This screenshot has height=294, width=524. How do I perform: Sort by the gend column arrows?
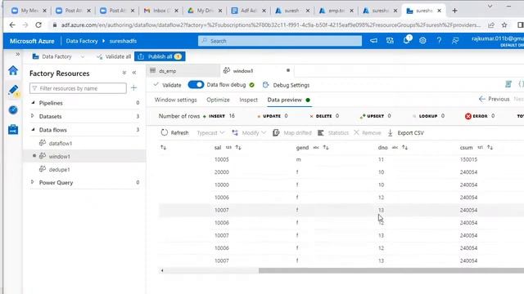[326, 147]
